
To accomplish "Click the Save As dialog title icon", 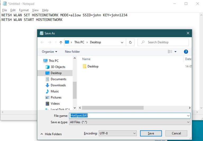I will click(41, 33).
